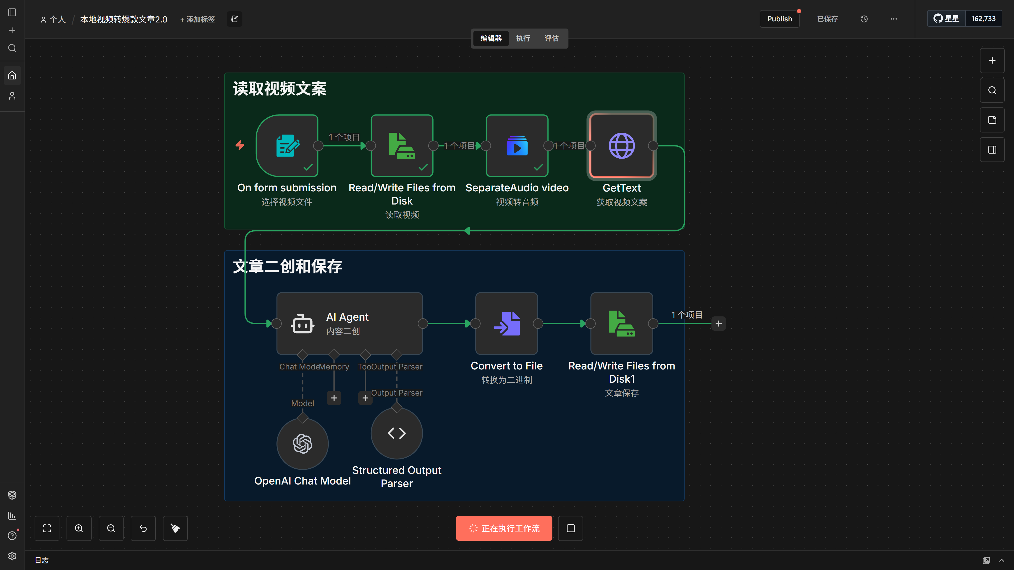The image size is (1014, 570).
Task: Open the templates cube icon in sidebar
Action: coord(12,495)
